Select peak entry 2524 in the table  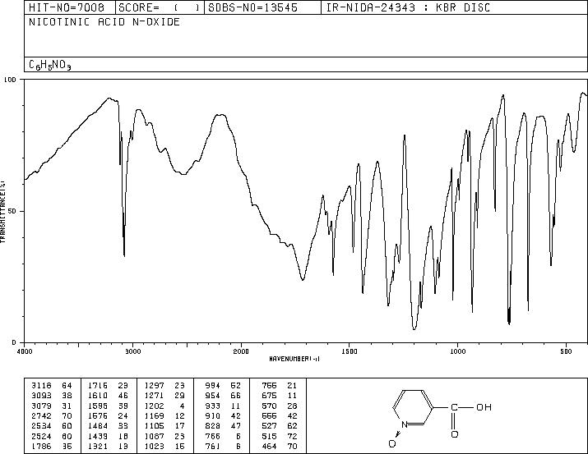pos(42,436)
